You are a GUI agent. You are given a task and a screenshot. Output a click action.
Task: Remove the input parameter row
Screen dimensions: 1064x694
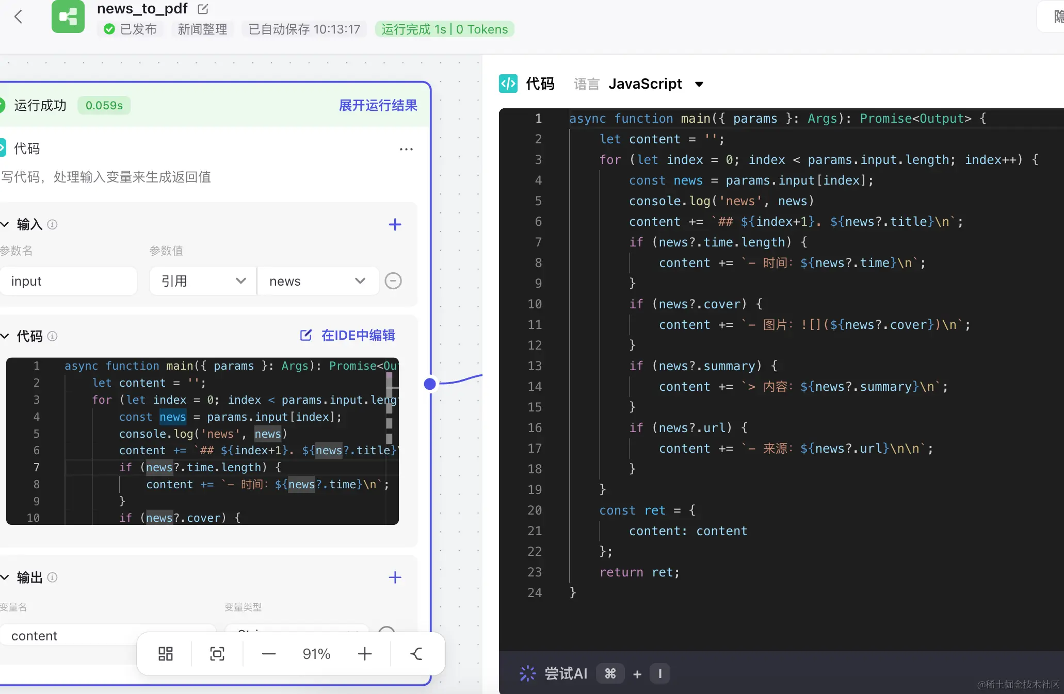click(393, 281)
